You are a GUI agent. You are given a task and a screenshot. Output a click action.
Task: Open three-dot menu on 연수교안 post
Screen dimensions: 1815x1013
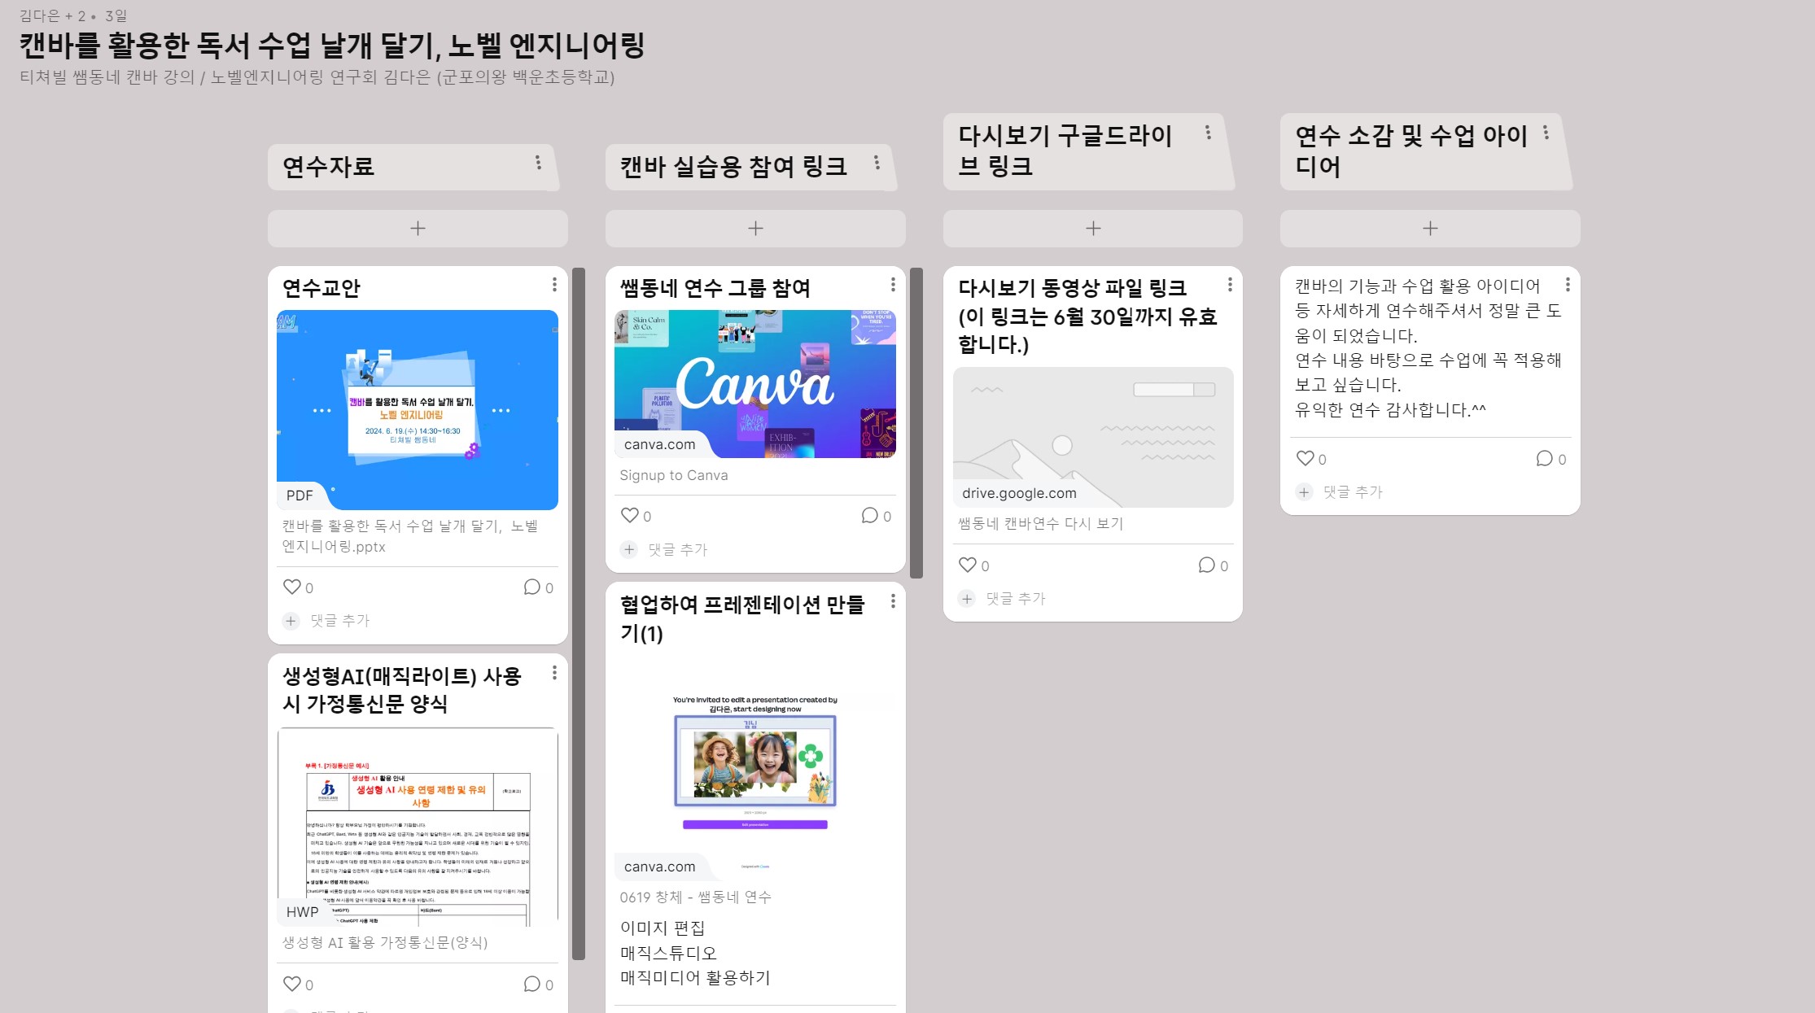[x=554, y=285]
